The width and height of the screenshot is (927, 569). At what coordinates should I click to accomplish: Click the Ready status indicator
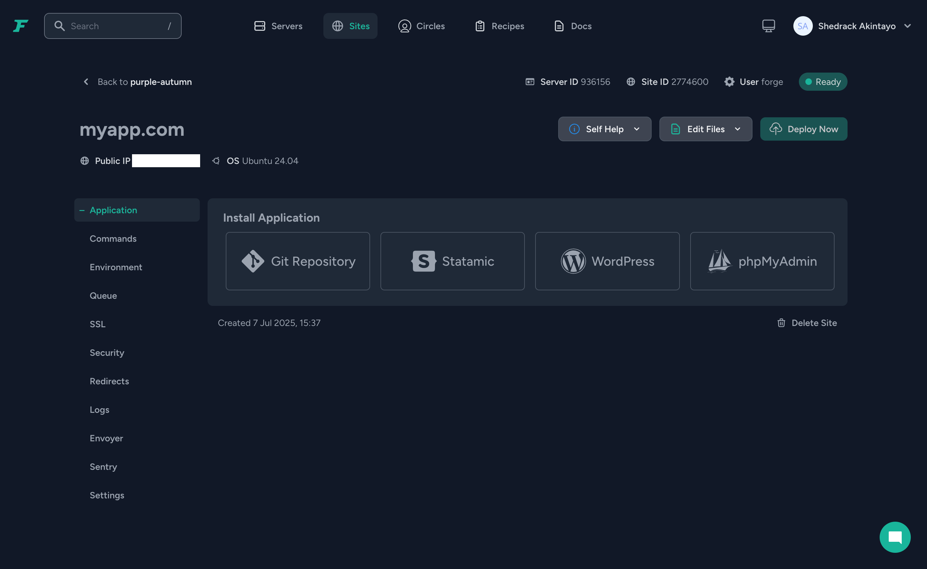point(822,82)
